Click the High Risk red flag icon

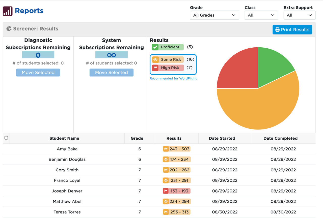click(155, 68)
